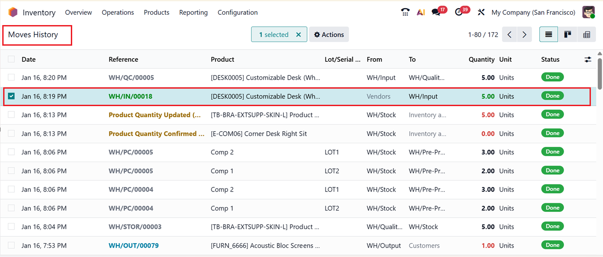
Task: Go to next page of records
Action: [524, 34]
